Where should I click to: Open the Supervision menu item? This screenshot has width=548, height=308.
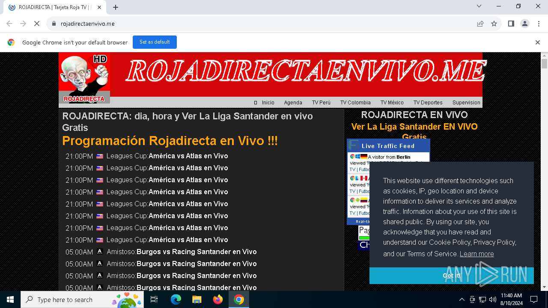[466, 103]
